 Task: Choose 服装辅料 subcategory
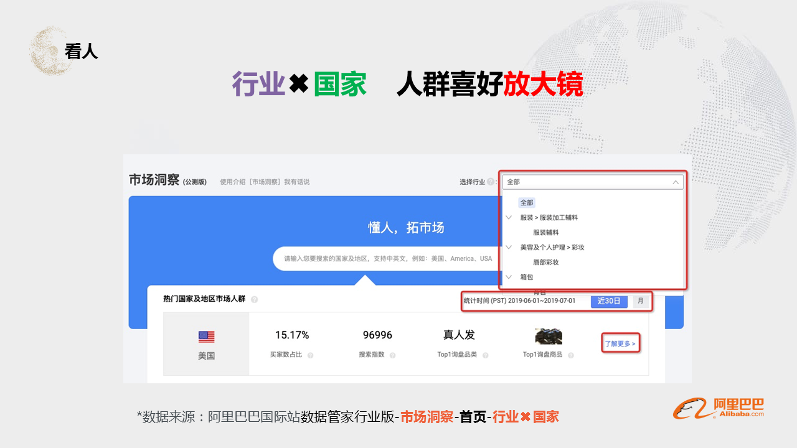[545, 232]
